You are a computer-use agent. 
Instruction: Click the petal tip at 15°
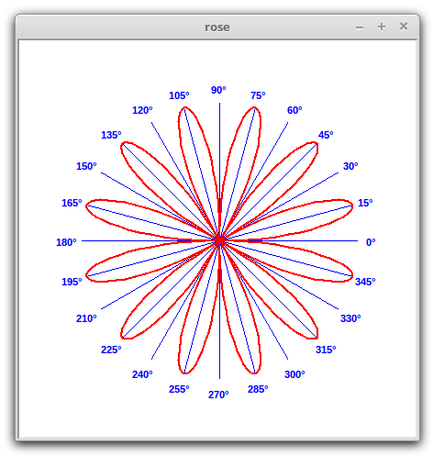pyautogui.click(x=351, y=206)
